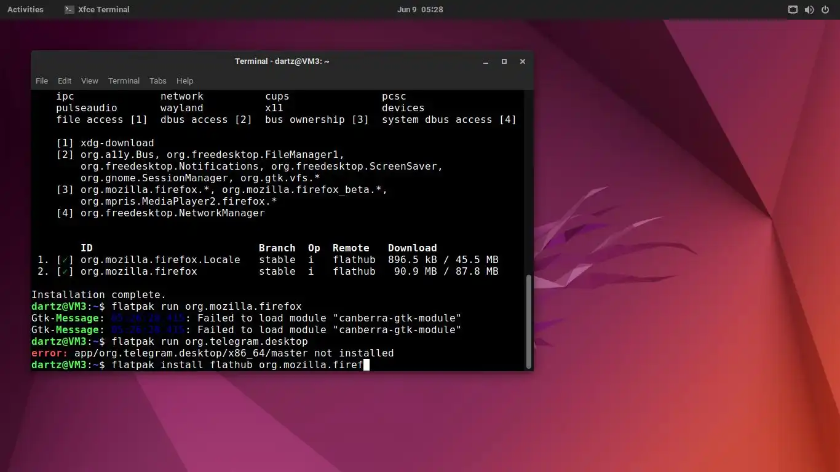Click the 'Branch' column header
The image size is (840, 472).
tap(277, 248)
